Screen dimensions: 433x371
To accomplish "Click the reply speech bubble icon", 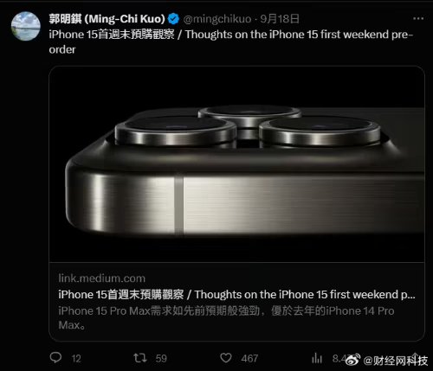I will (55, 358).
